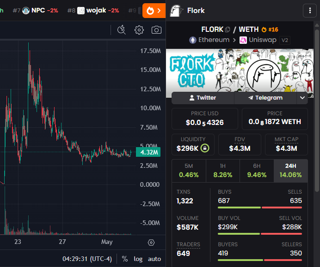Click the WETH quote token text

pos(249,30)
